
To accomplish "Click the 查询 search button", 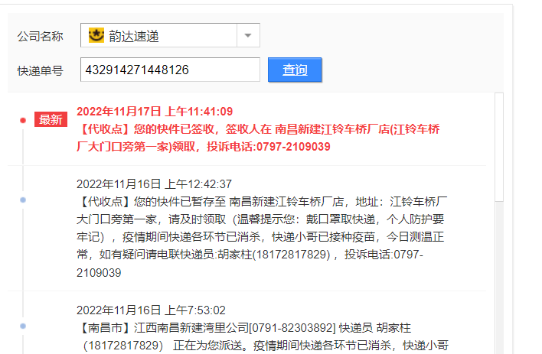I will (x=295, y=70).
